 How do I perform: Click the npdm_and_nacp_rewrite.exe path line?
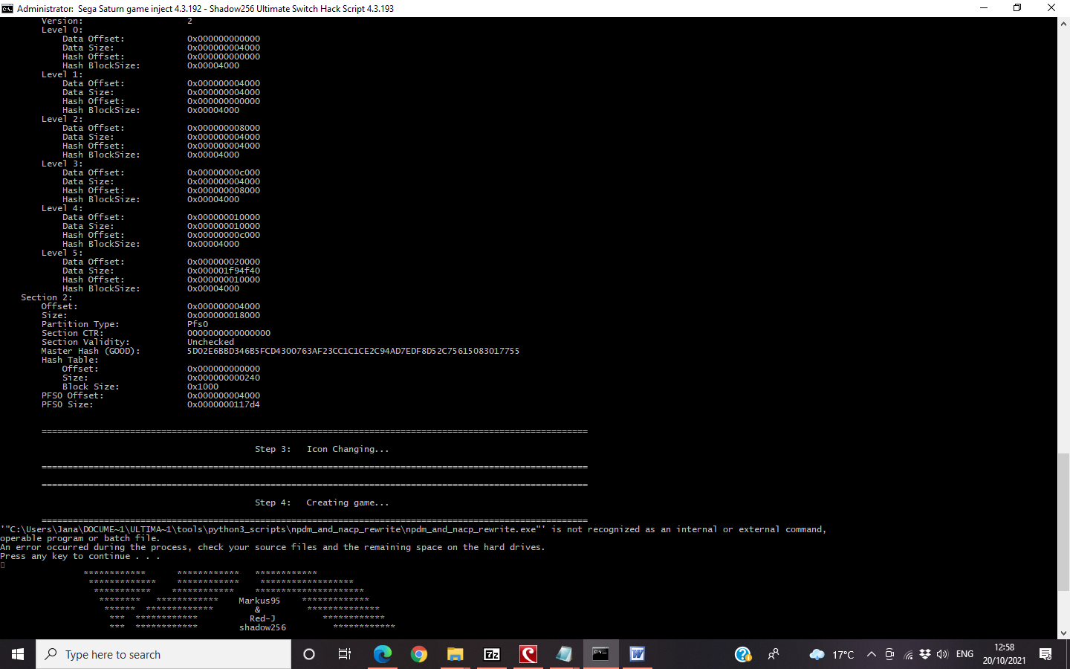pos(413,529)
